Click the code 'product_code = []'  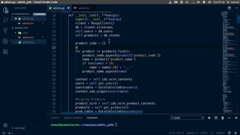tap(90, 43)
